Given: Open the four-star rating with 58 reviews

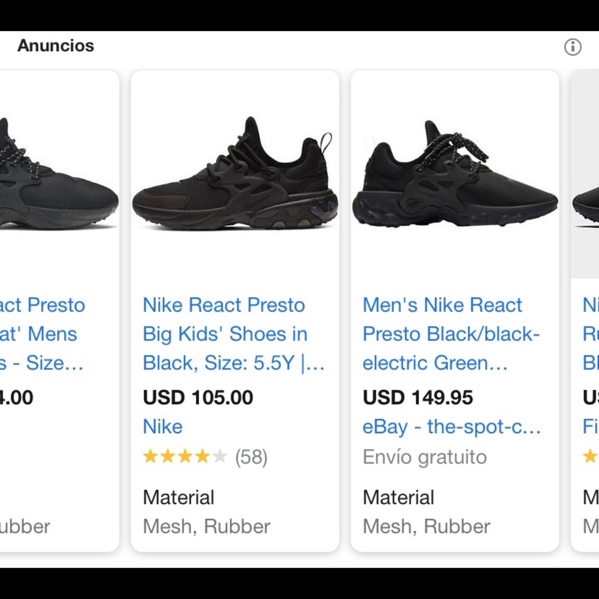Looking at the screenshot, I should point(205,457).
